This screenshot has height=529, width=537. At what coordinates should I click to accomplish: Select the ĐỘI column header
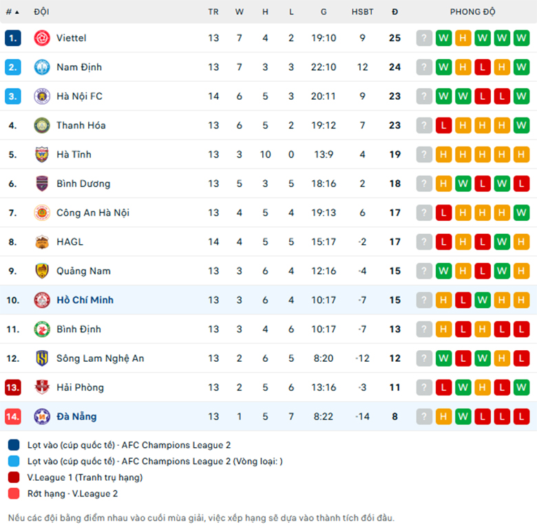[41, 12]
